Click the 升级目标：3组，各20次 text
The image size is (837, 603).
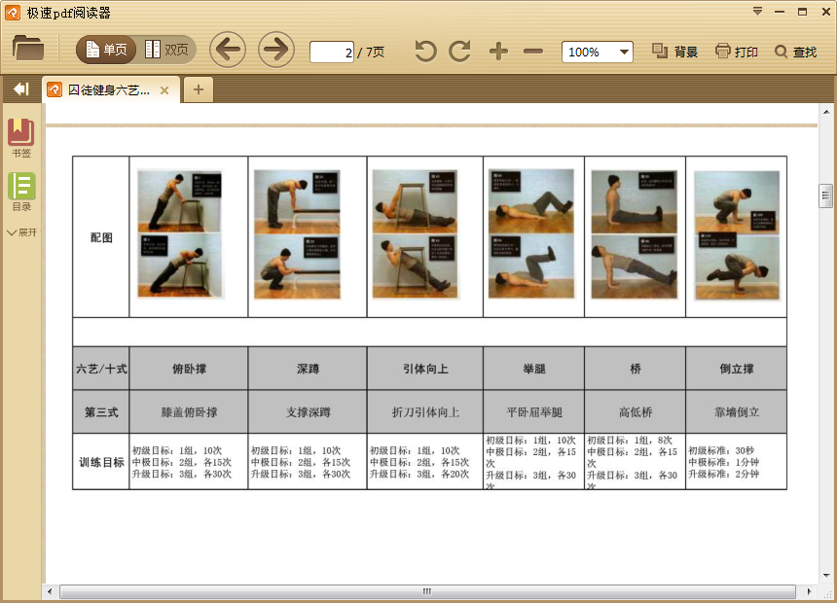click(419, 474)
